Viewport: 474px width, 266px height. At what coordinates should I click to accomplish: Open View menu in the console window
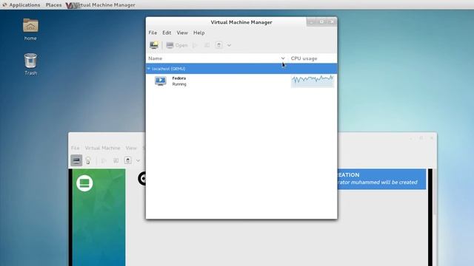point(131,148)
